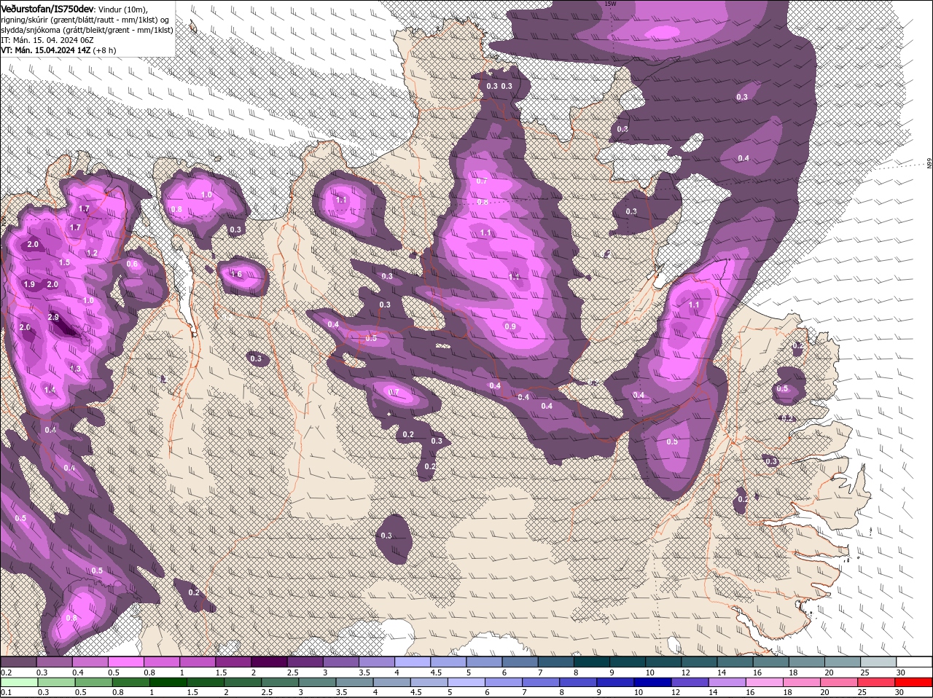Image resolution: width=933 pixels, height=698 pixels.
Task: Select the pale green 0.1–0.3 rain swatch
Action: pyautogui.click(x=18, y=683)
